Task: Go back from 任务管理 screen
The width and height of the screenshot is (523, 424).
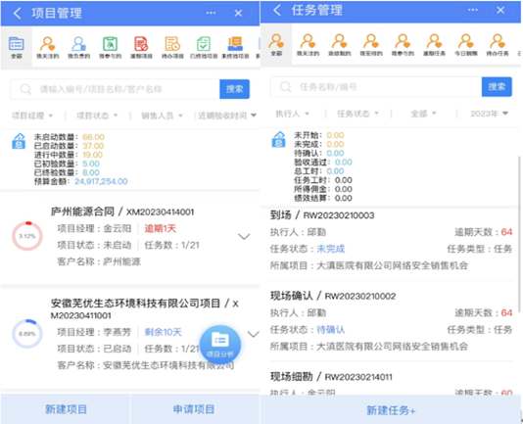Action: click(x=277, y=11)
